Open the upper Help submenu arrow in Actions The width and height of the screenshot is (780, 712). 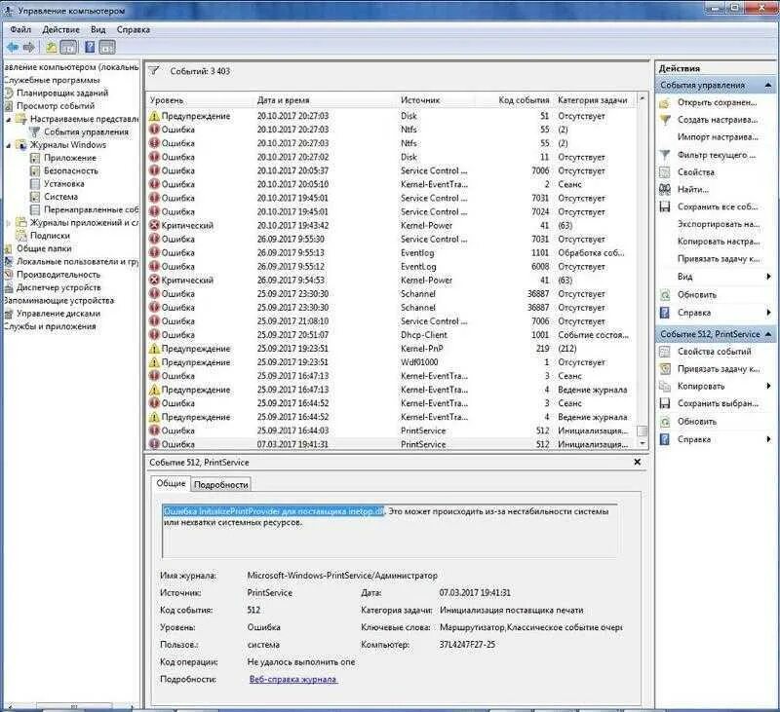(769, 313)
